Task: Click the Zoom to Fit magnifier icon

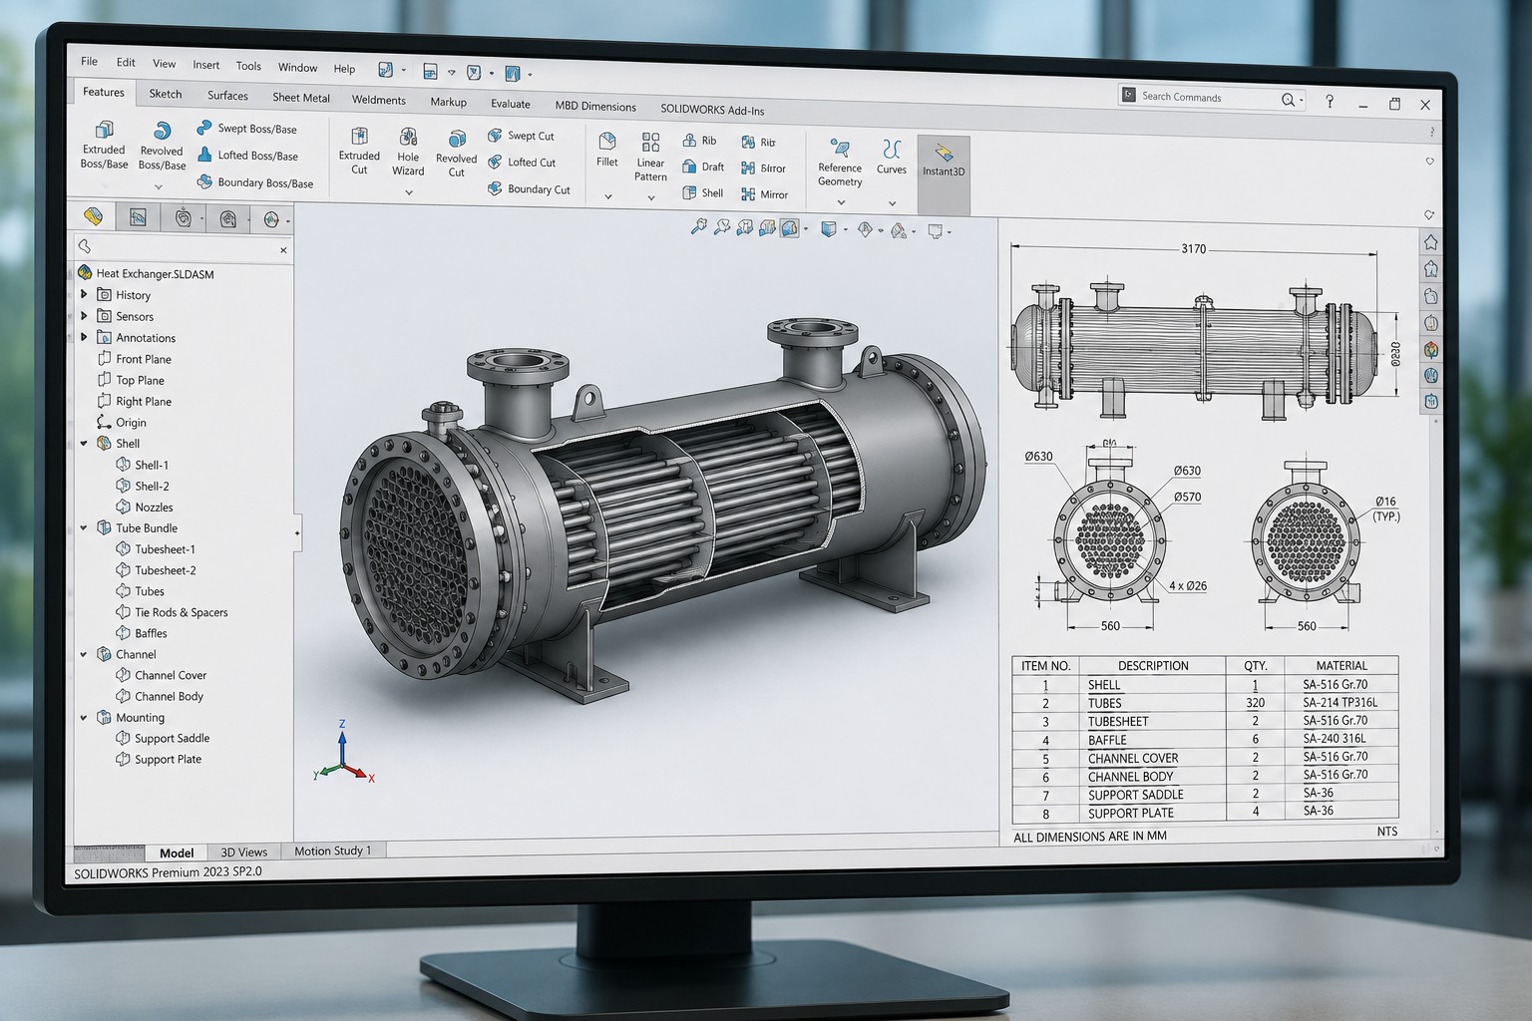Action: (698, 227)
